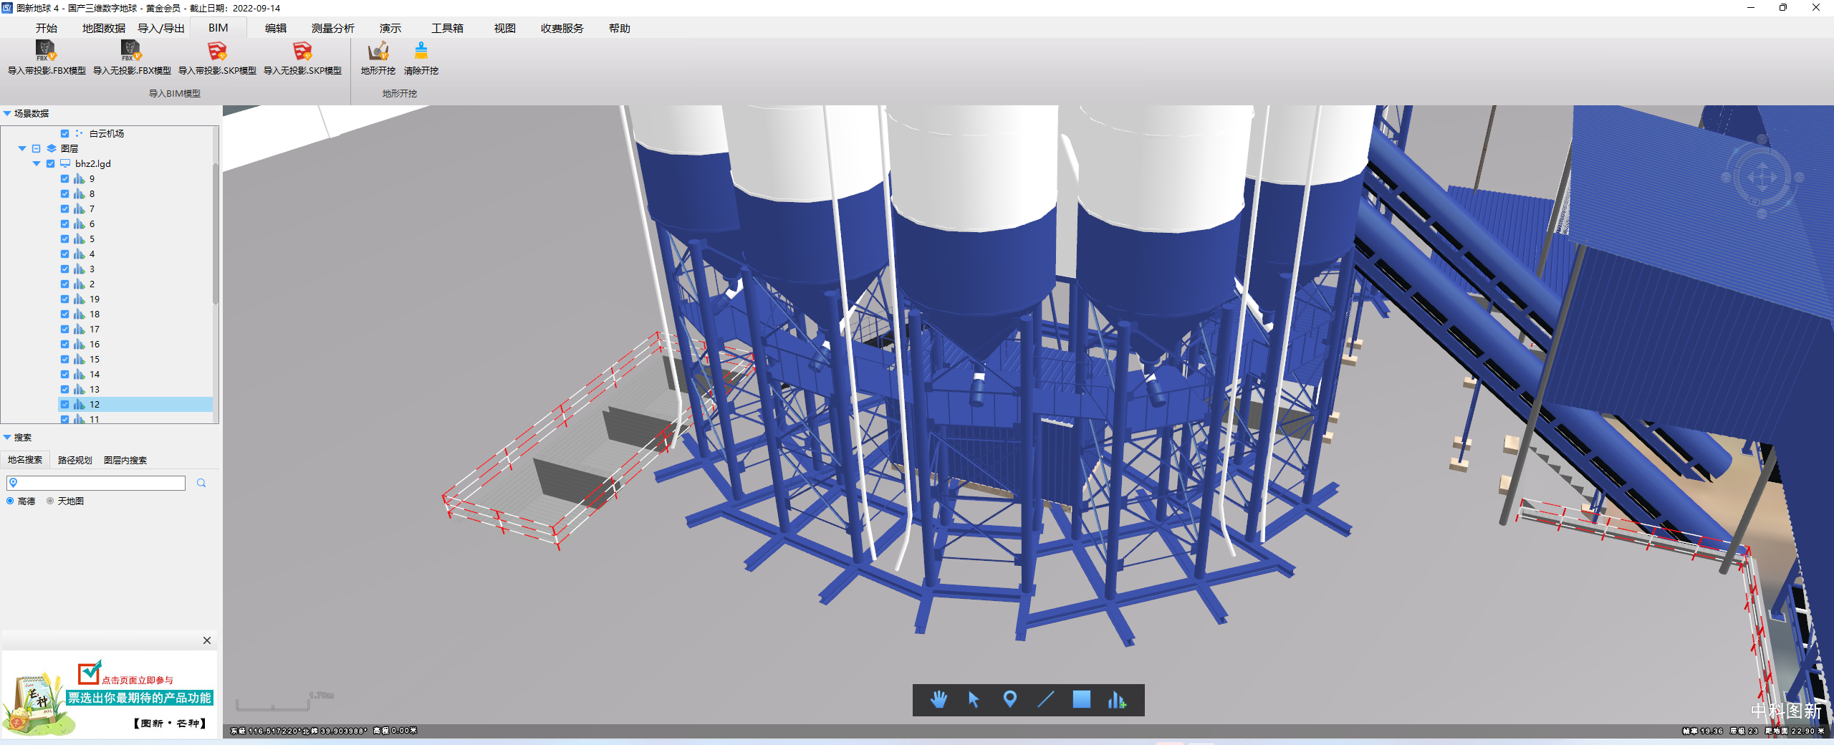Collapse the 搜索 section
The height and width of the screenshot is (745, 1834).
tap(7, 438)
